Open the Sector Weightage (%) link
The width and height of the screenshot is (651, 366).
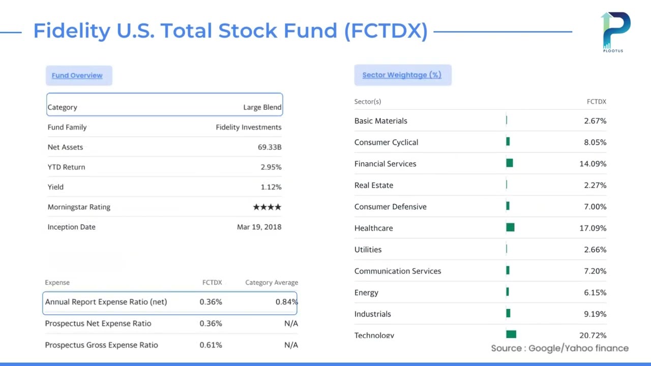[x=402, y=75]
